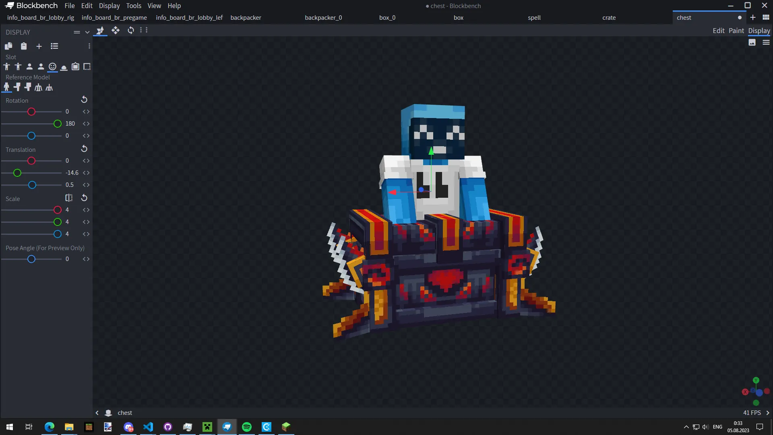Switch to Paint mode
The width and height of the screenshot is (773, 435).
(x=736, y=31)
